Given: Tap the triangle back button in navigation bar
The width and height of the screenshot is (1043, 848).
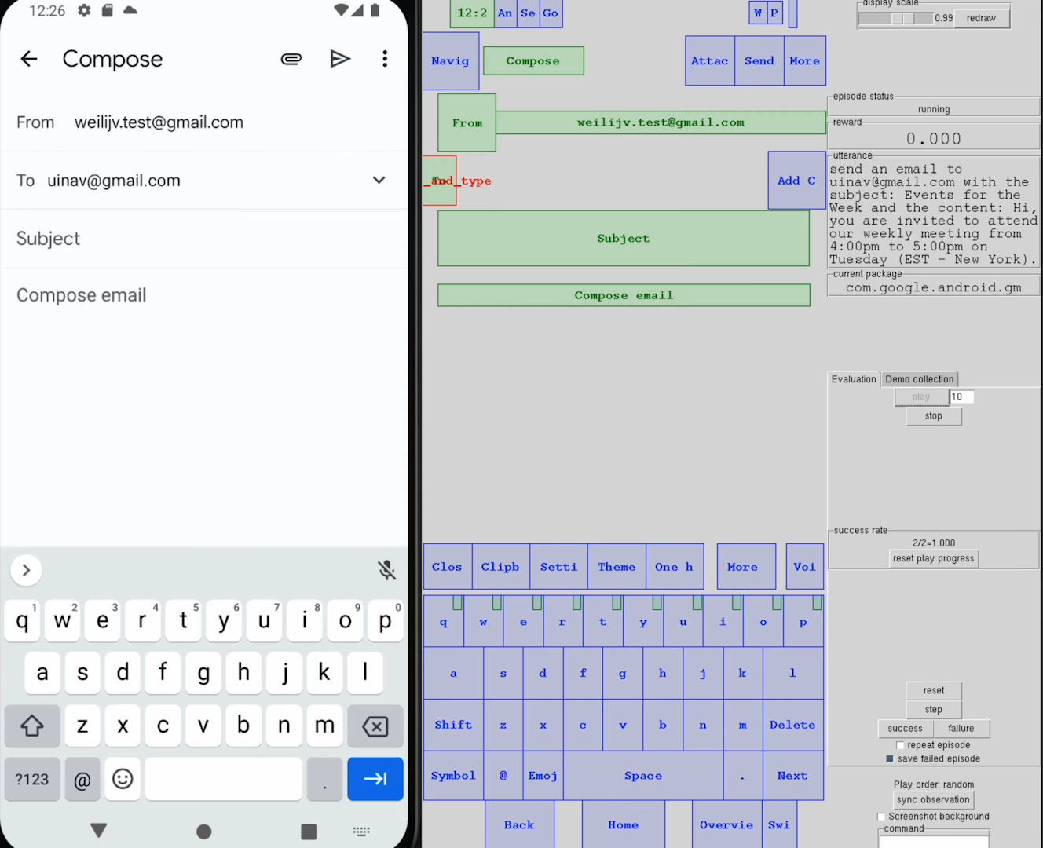Looking at the screenshot, I should [x=99, y=831].
